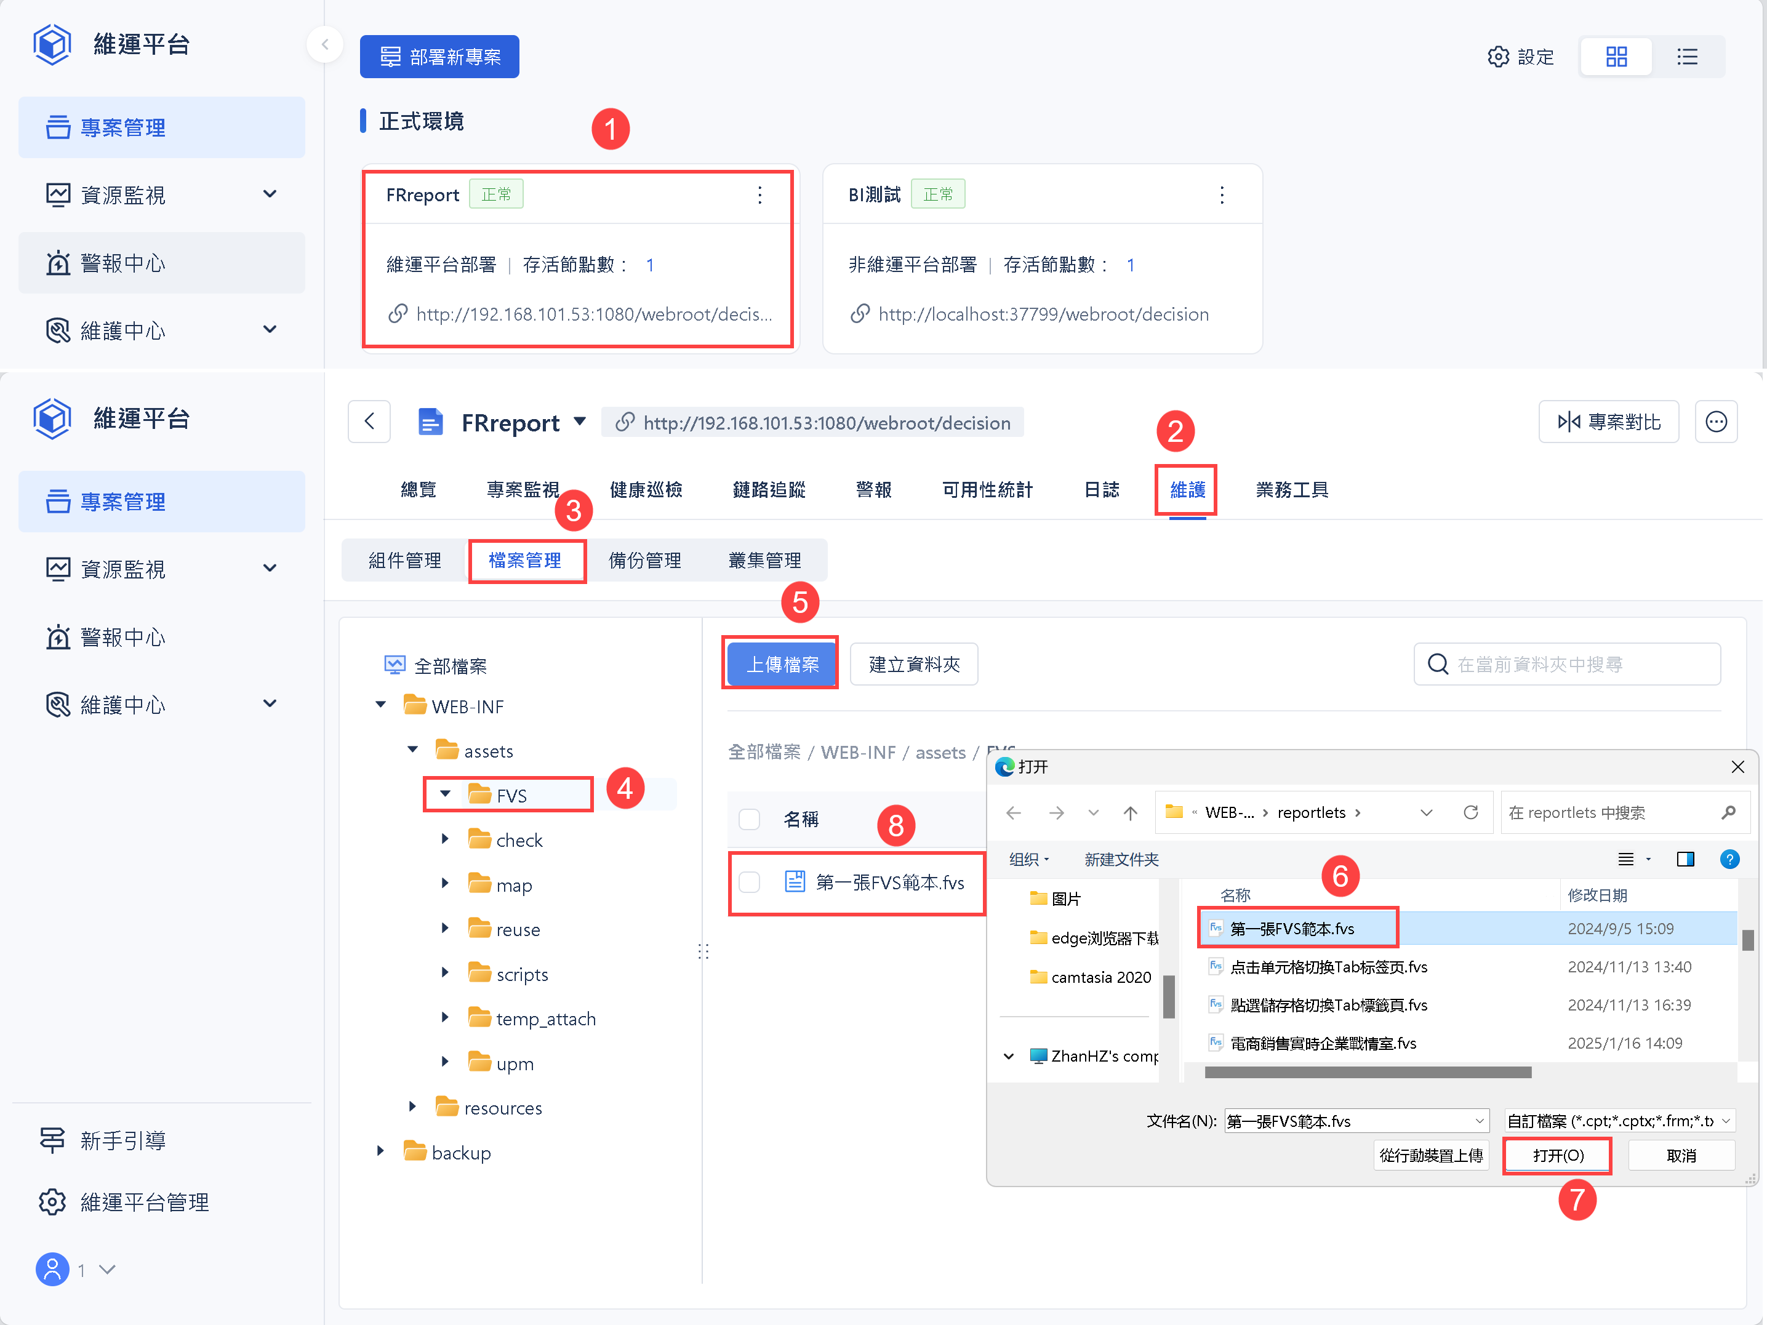Expand the check folder in tree

[x=446, y=839]
